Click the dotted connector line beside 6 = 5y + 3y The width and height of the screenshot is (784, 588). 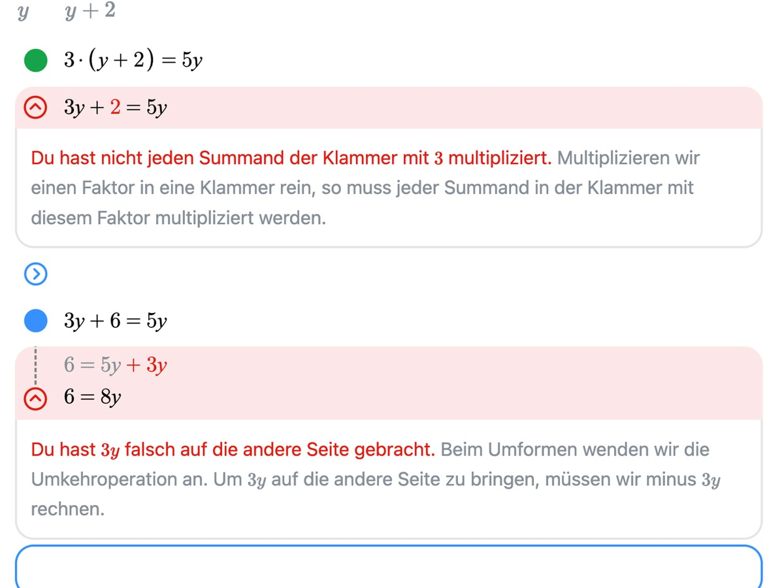pyautogui.click(x=36, y=367)
